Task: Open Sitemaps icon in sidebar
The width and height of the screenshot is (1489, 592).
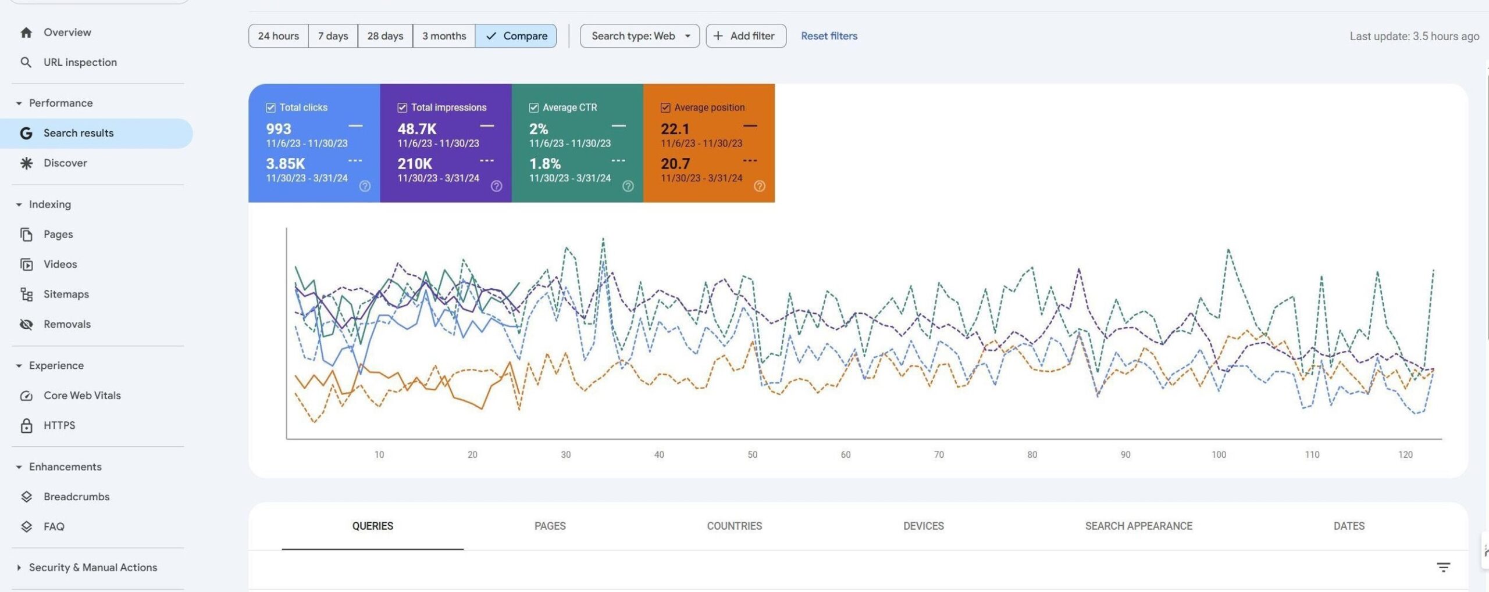Action: [26, 295]
